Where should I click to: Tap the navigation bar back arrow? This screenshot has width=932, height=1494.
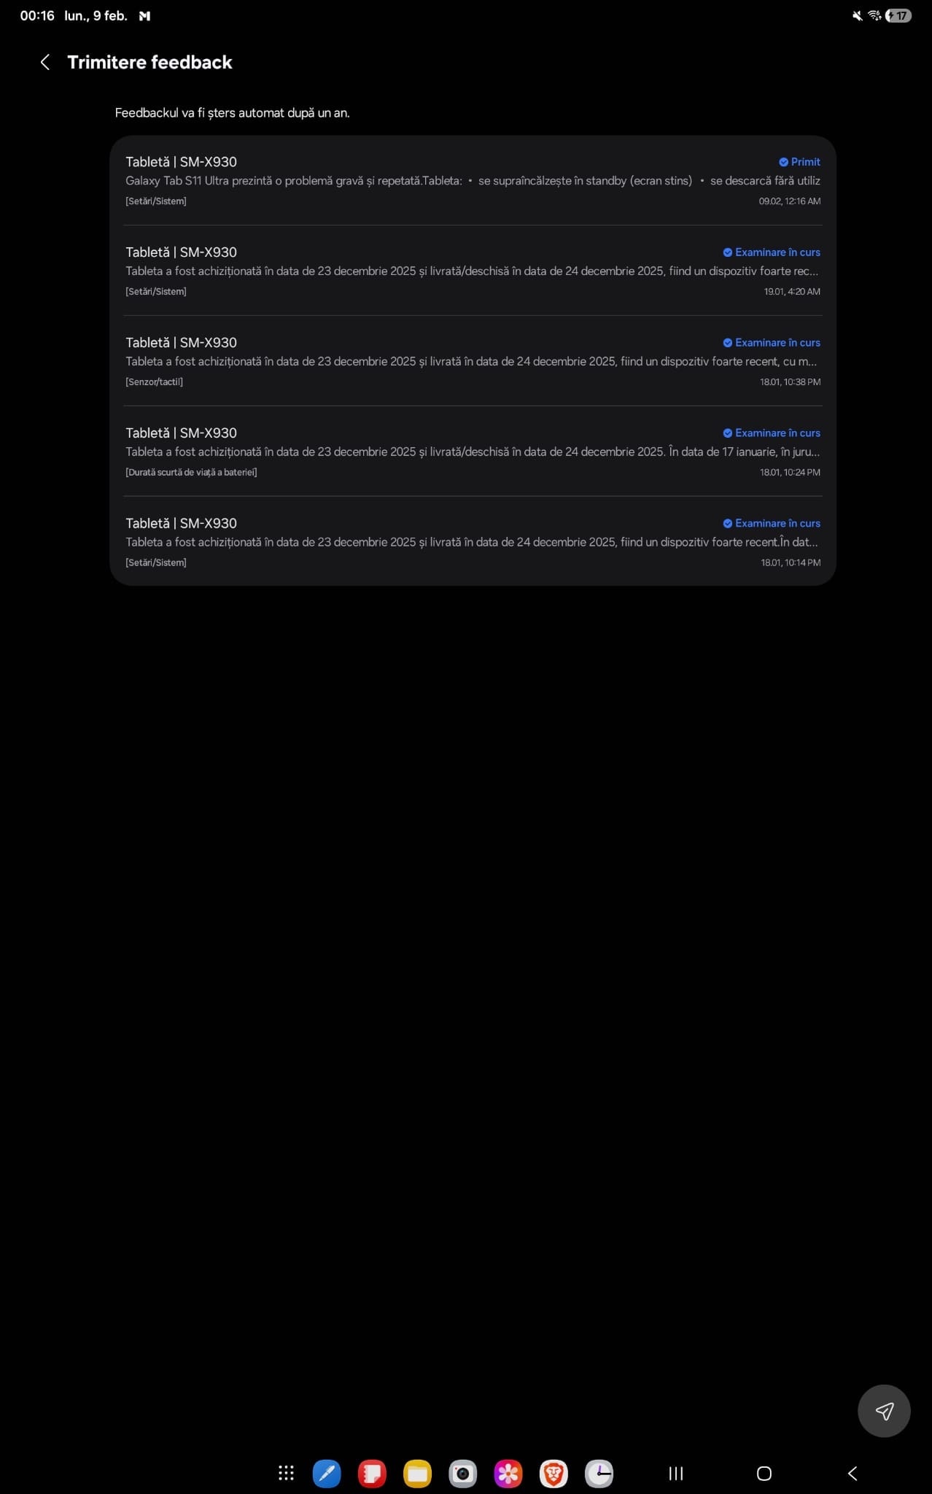[852, 1474]
